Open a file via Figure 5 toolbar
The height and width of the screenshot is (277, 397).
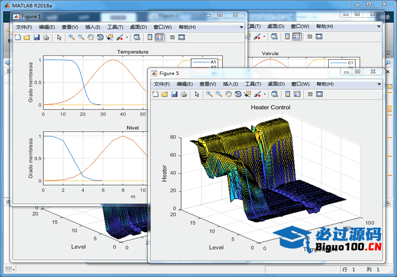(164, 94)
